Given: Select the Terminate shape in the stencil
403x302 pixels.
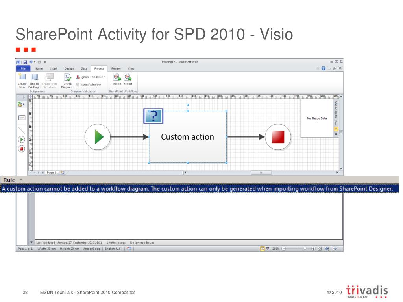Looking at the screenshot, I should tap(22, 149).
